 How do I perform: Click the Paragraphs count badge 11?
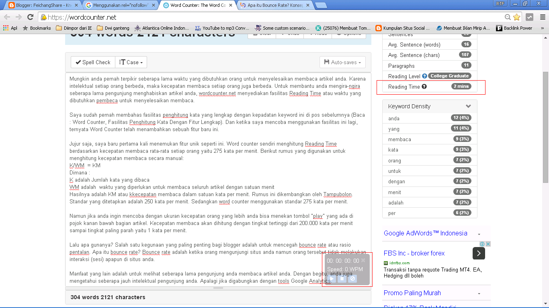point(466,65)
